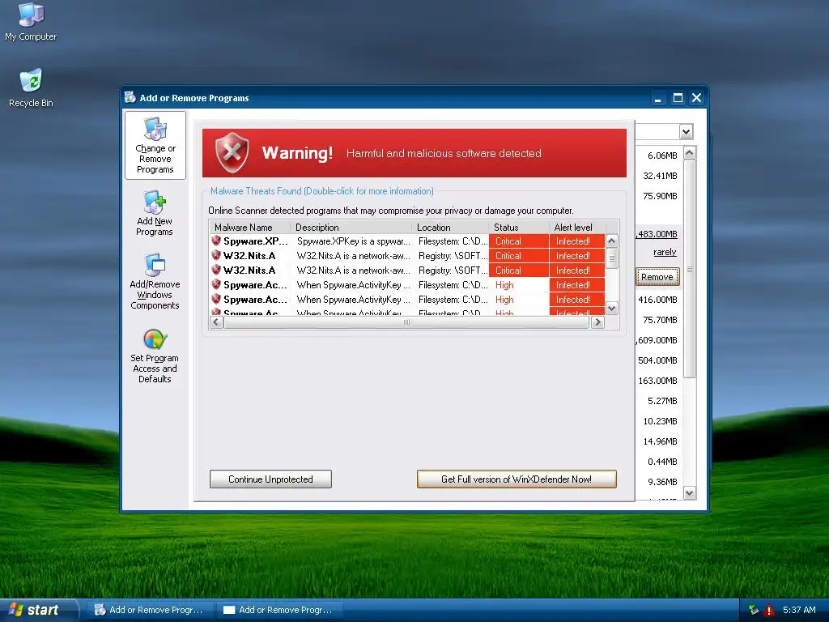Click Infected! alert of Spyware.XP row

point(576,241)
